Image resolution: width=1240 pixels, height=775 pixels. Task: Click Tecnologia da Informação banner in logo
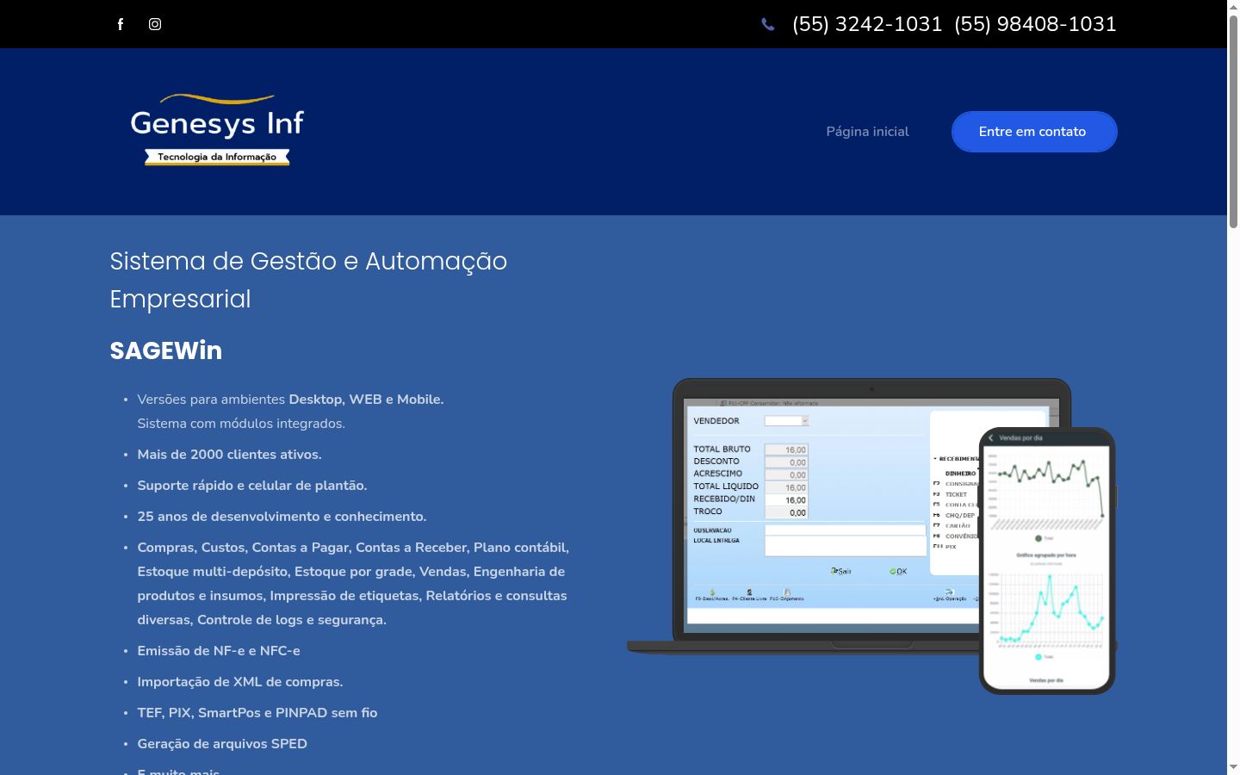click(217, 157)
